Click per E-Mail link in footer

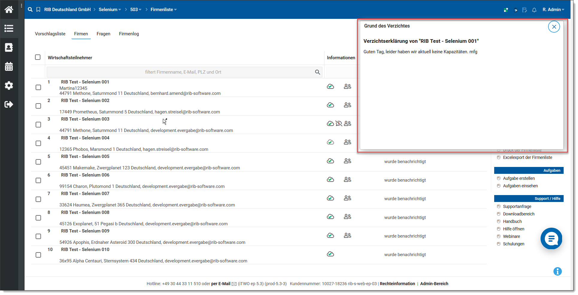[x=221, y=284]
